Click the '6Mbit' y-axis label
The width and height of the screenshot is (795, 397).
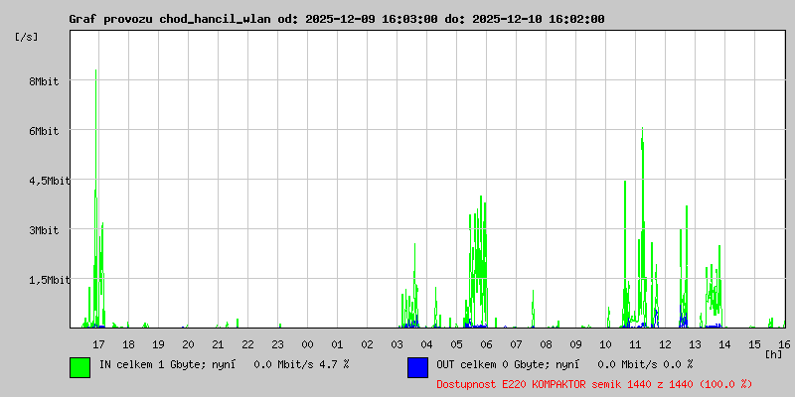pyautogui.click(x=44, y=131)
